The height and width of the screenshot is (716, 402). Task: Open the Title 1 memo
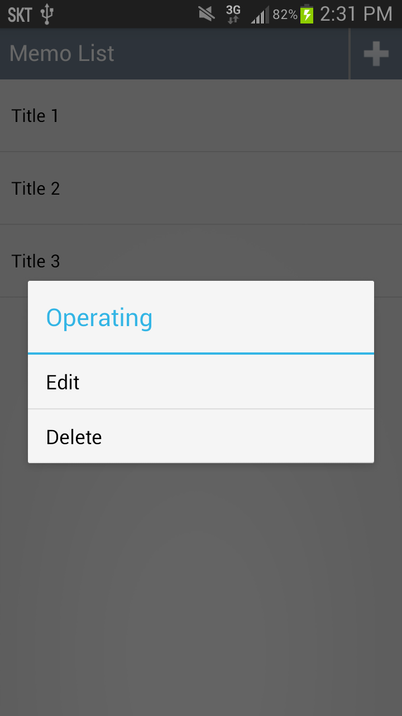(201, 115)
